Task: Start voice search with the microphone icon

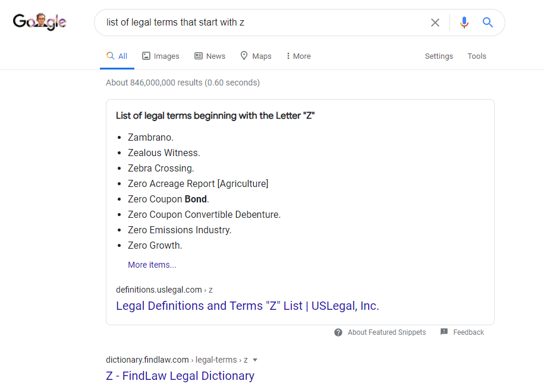Action: pos(464,23)
